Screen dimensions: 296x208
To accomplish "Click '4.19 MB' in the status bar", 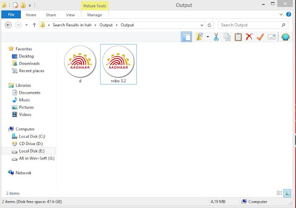I will tap(218, 202).
